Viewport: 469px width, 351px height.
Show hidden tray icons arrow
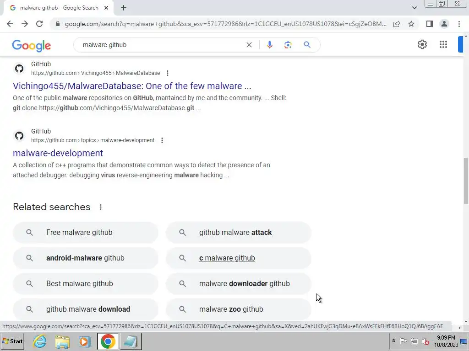click(x=393, y=341)
